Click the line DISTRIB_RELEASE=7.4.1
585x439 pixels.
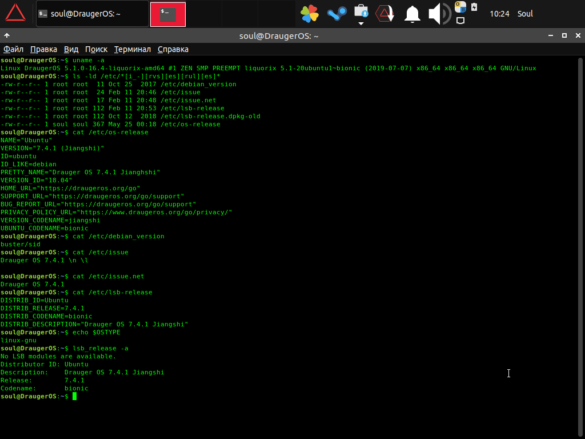(42, 308)
